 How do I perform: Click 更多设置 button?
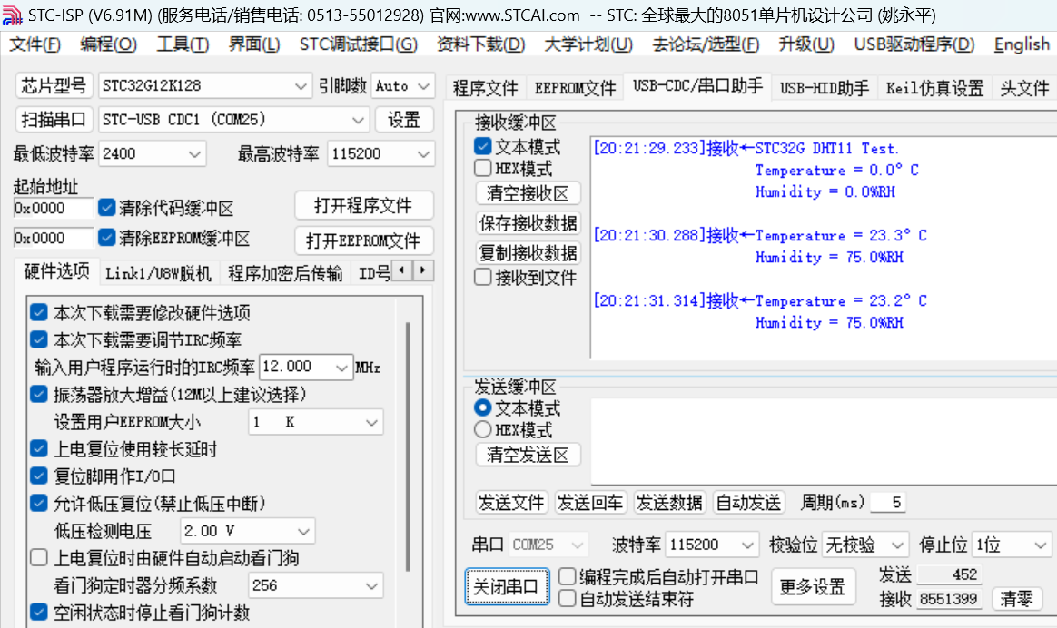813,586
